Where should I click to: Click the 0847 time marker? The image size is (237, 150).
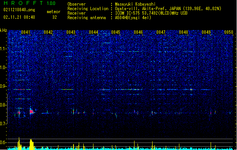pyautogui.click(x=161, y=32)
